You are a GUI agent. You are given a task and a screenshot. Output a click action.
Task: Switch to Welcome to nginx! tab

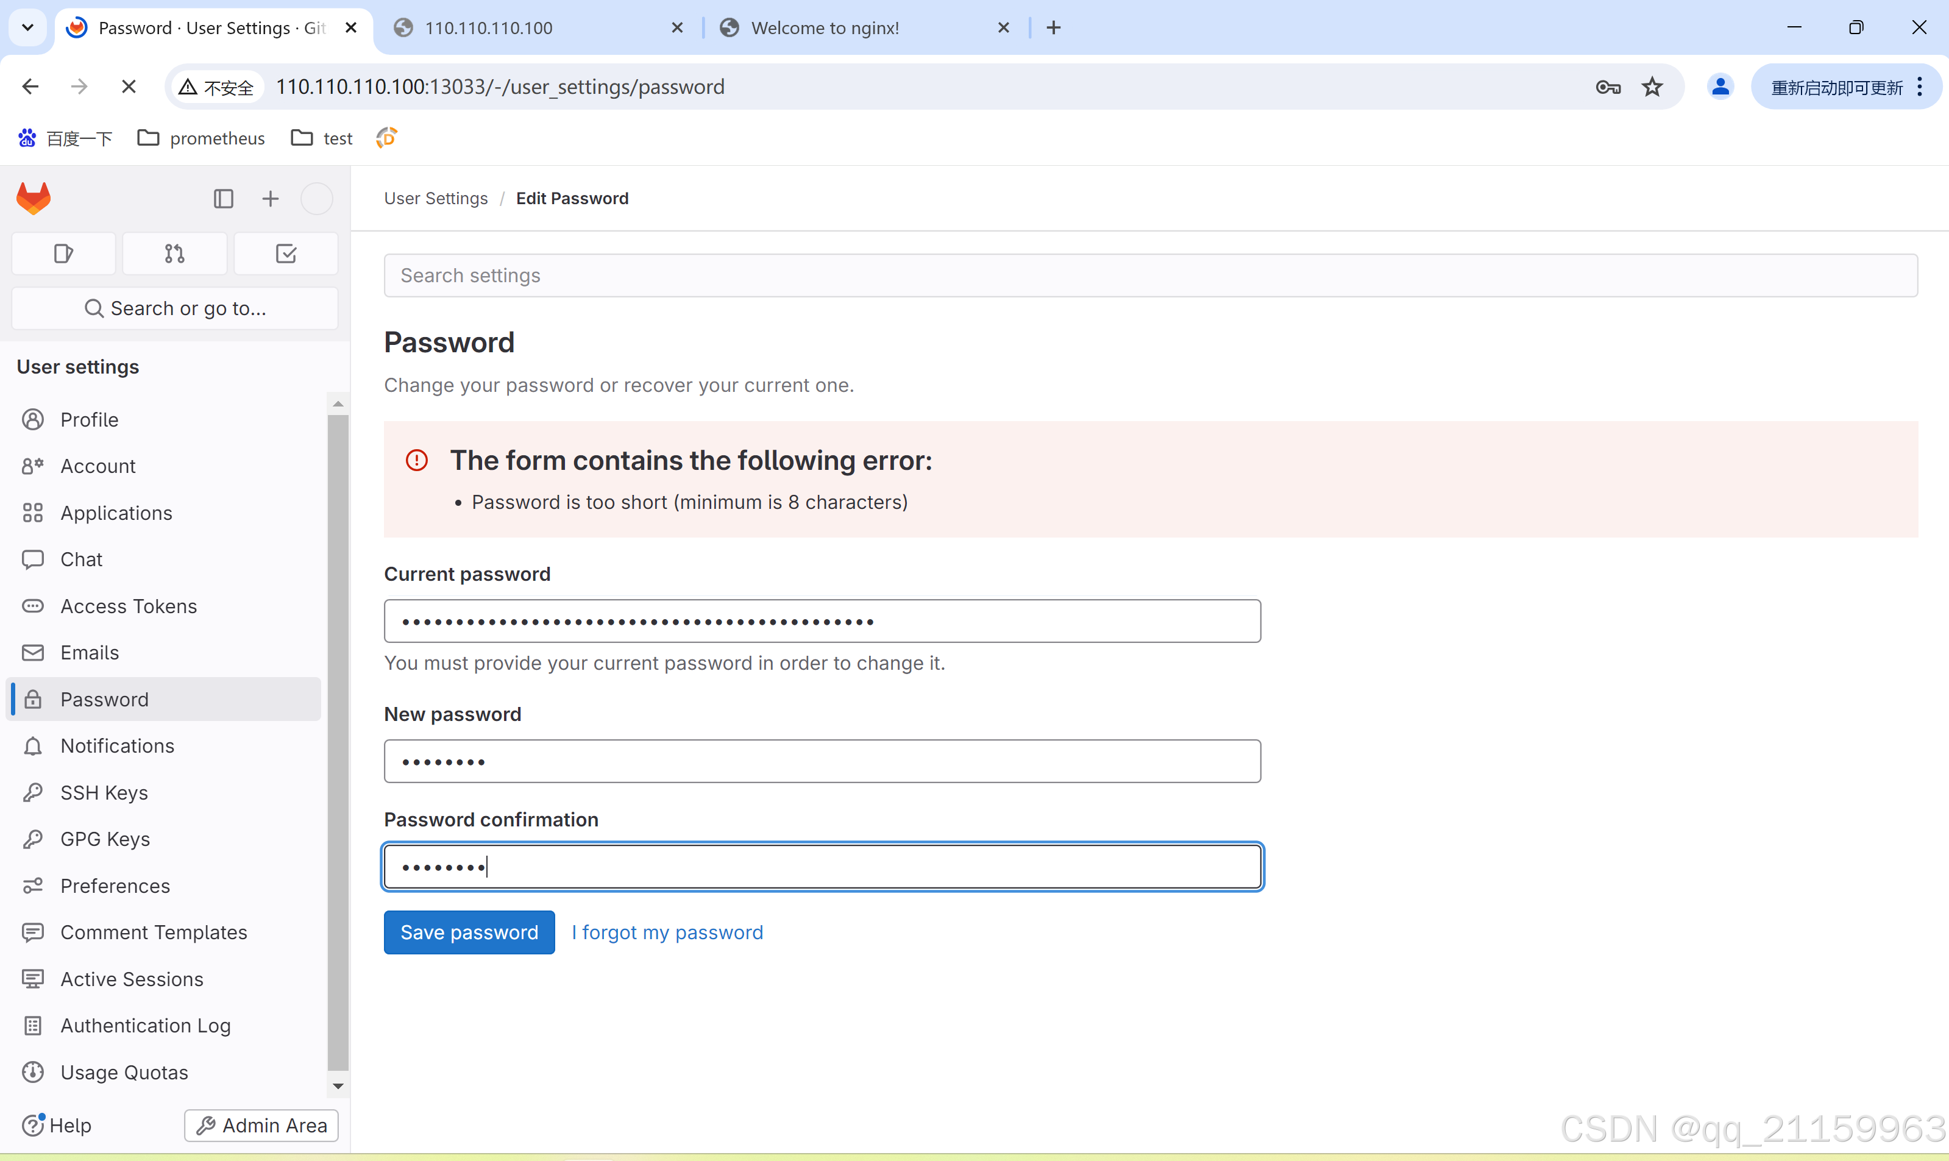[825, 28]
